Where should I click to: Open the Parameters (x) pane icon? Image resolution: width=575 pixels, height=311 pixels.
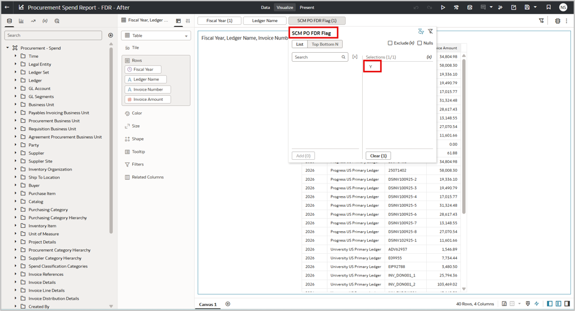[45, 21]
